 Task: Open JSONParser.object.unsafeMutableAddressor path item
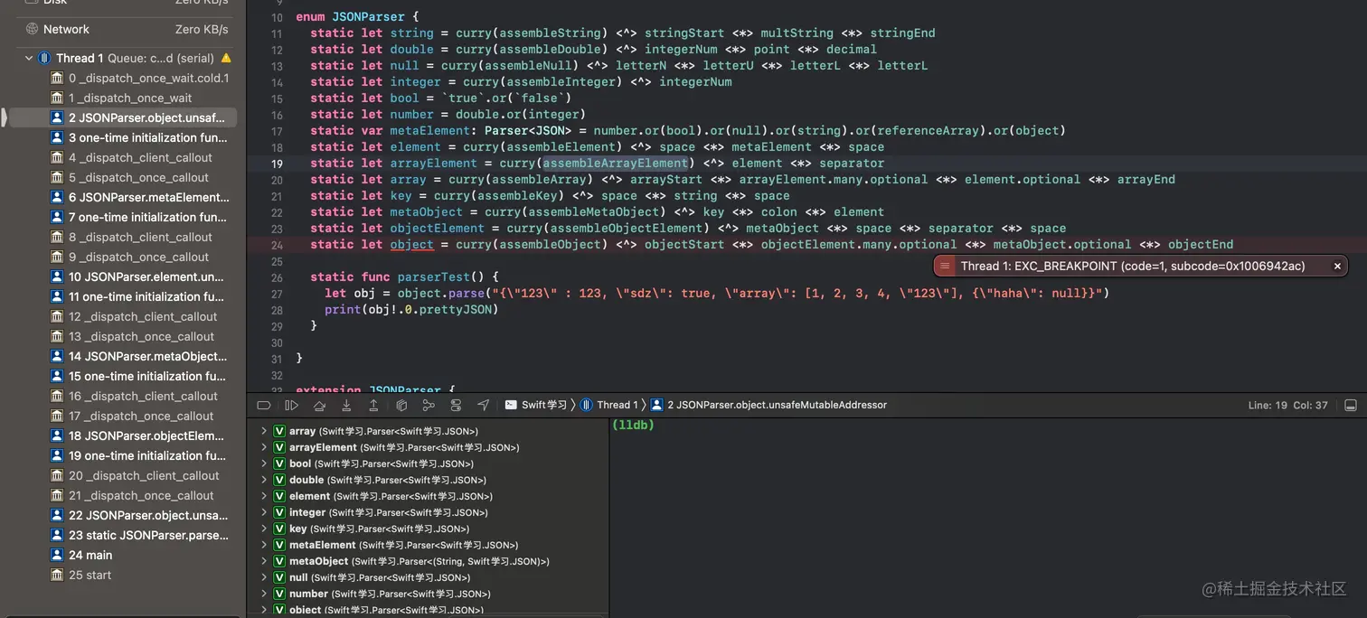(x=769, y=406)
